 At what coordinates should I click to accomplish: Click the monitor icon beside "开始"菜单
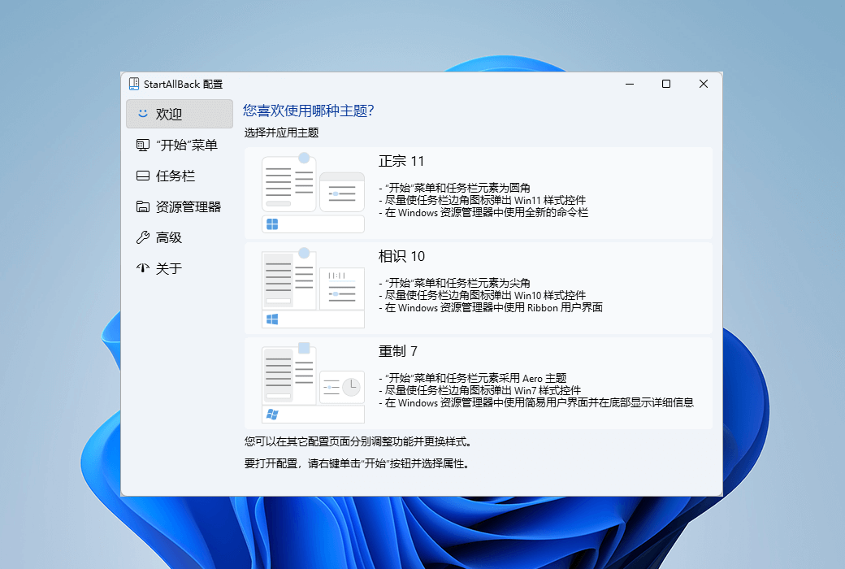click(x=142, y=145)
